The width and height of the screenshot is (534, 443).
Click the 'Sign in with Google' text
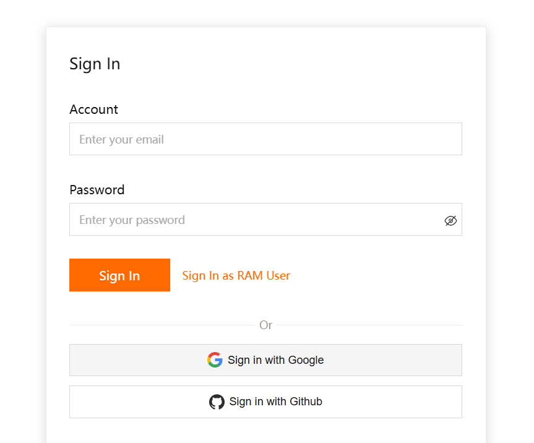(275, 360)
